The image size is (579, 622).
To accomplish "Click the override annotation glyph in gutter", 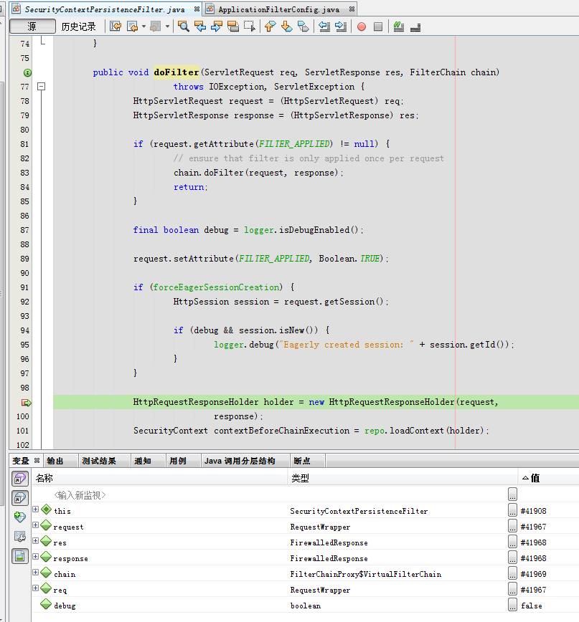I will point(27,72).
